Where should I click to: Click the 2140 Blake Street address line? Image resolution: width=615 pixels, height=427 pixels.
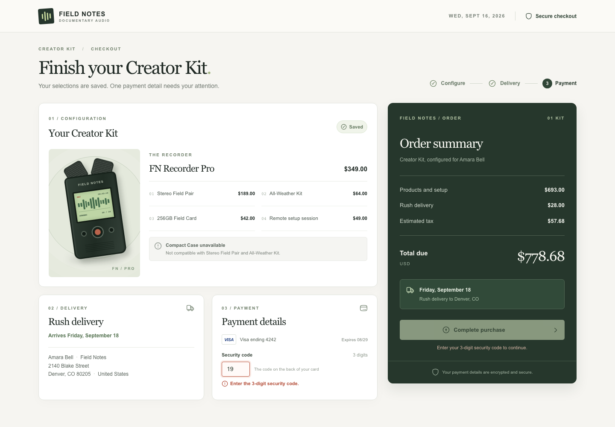(69, 366)
